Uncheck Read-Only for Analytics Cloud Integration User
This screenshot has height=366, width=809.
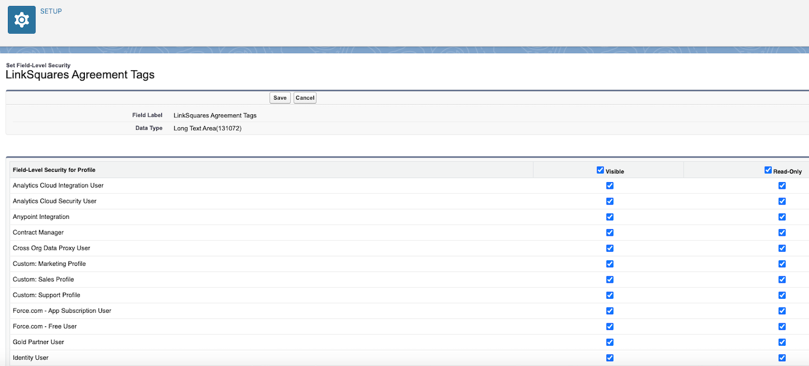[x=782, y=185]
